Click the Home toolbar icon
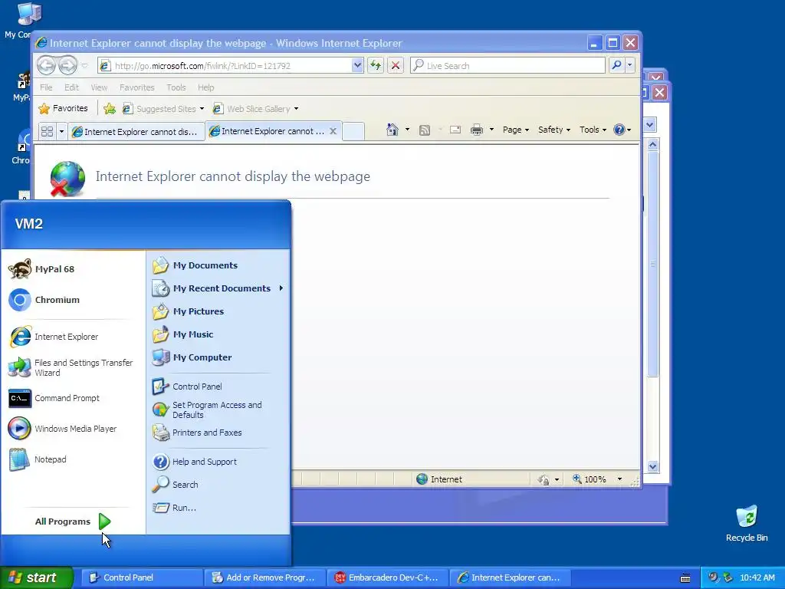This screenshot has height=589, width=785. 392,130
